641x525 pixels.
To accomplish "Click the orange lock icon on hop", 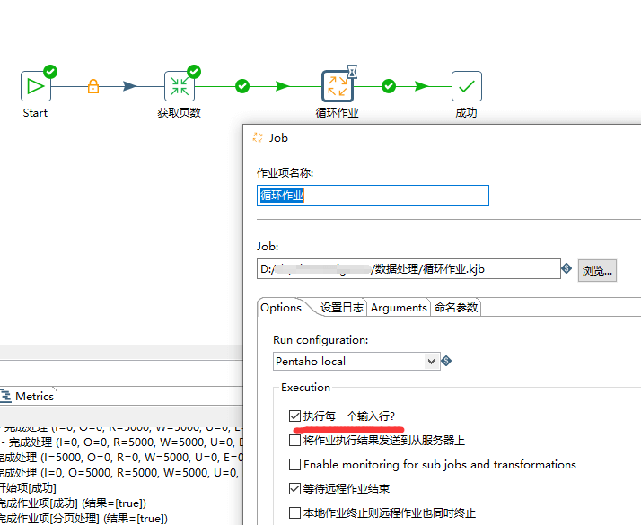I will click(92, 87).
